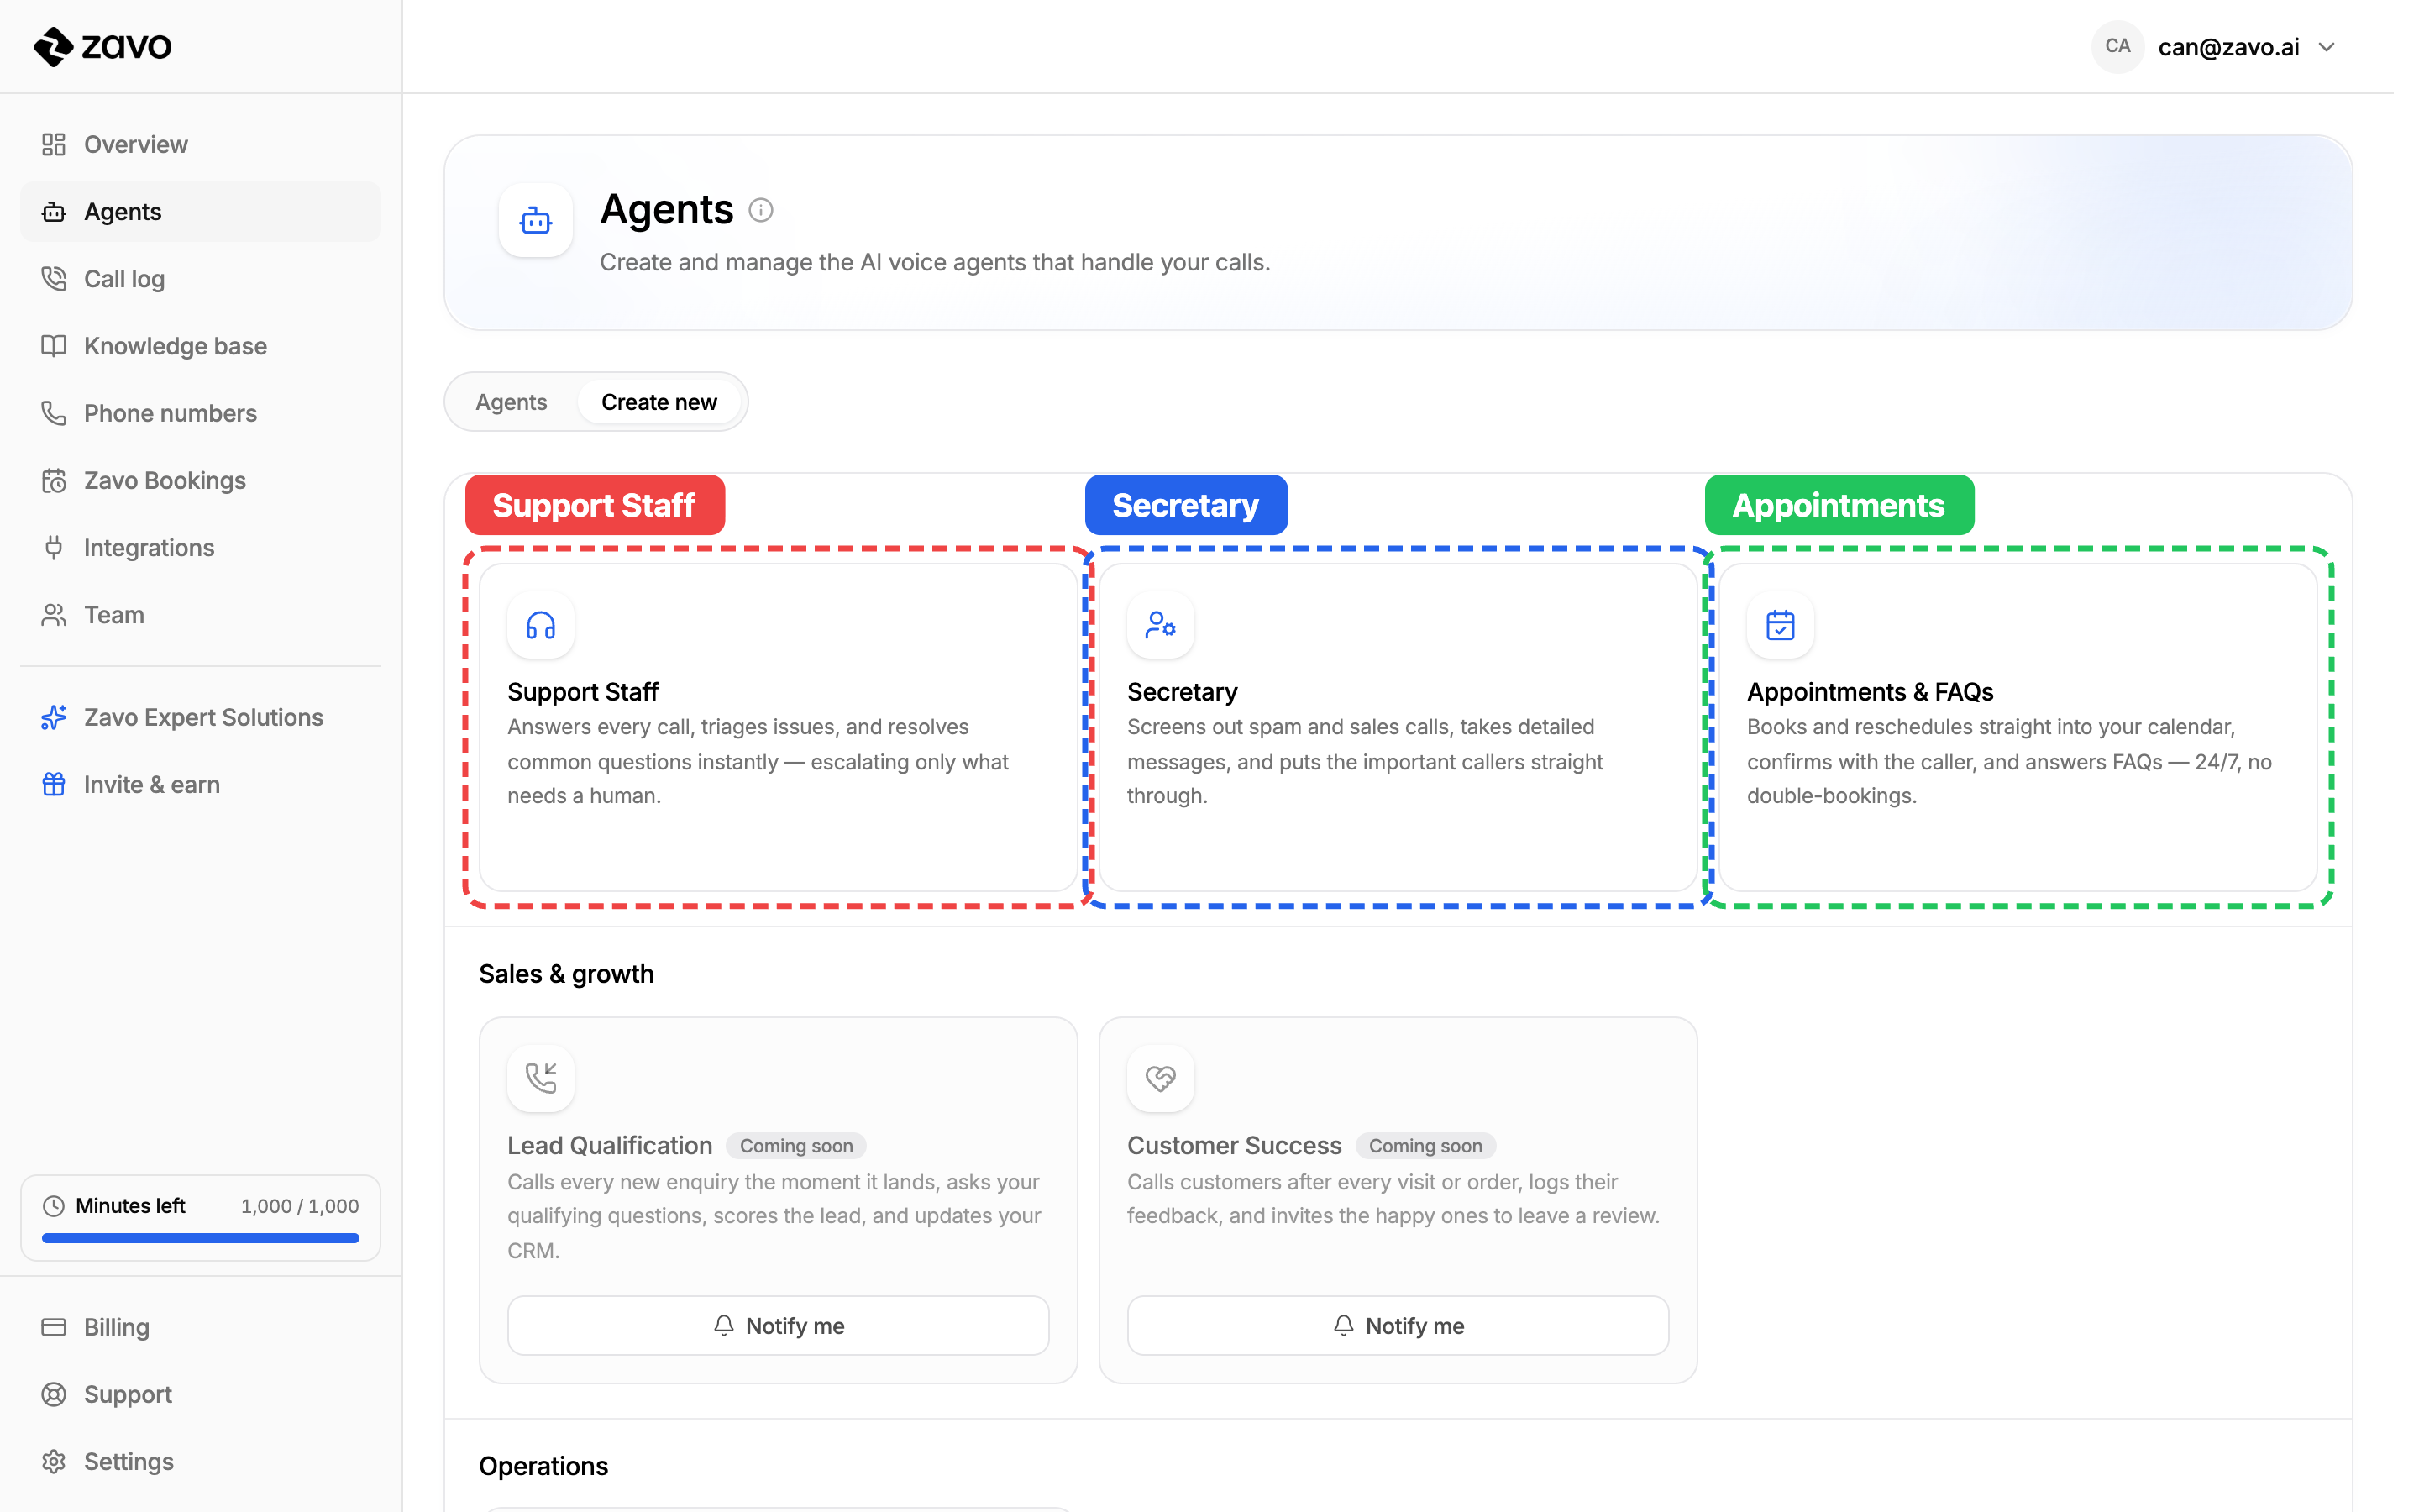Open Zavo Bookings calendar-clock icon

[54, 481]
